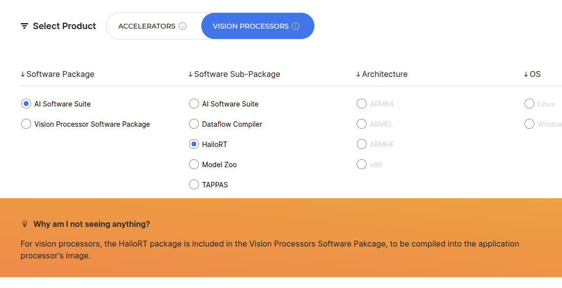Screen dimensions: 562x288
Task: Click the lightbulb icon in the orange banner
Action: click(x=25, y=224)
